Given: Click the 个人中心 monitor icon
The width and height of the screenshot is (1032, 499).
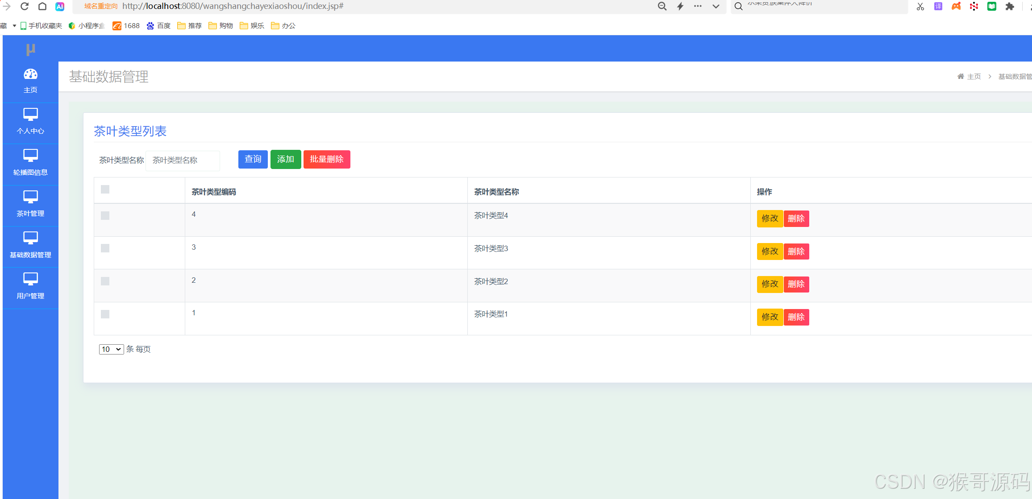Looking at the screenshot, I should tap(30, 115).
